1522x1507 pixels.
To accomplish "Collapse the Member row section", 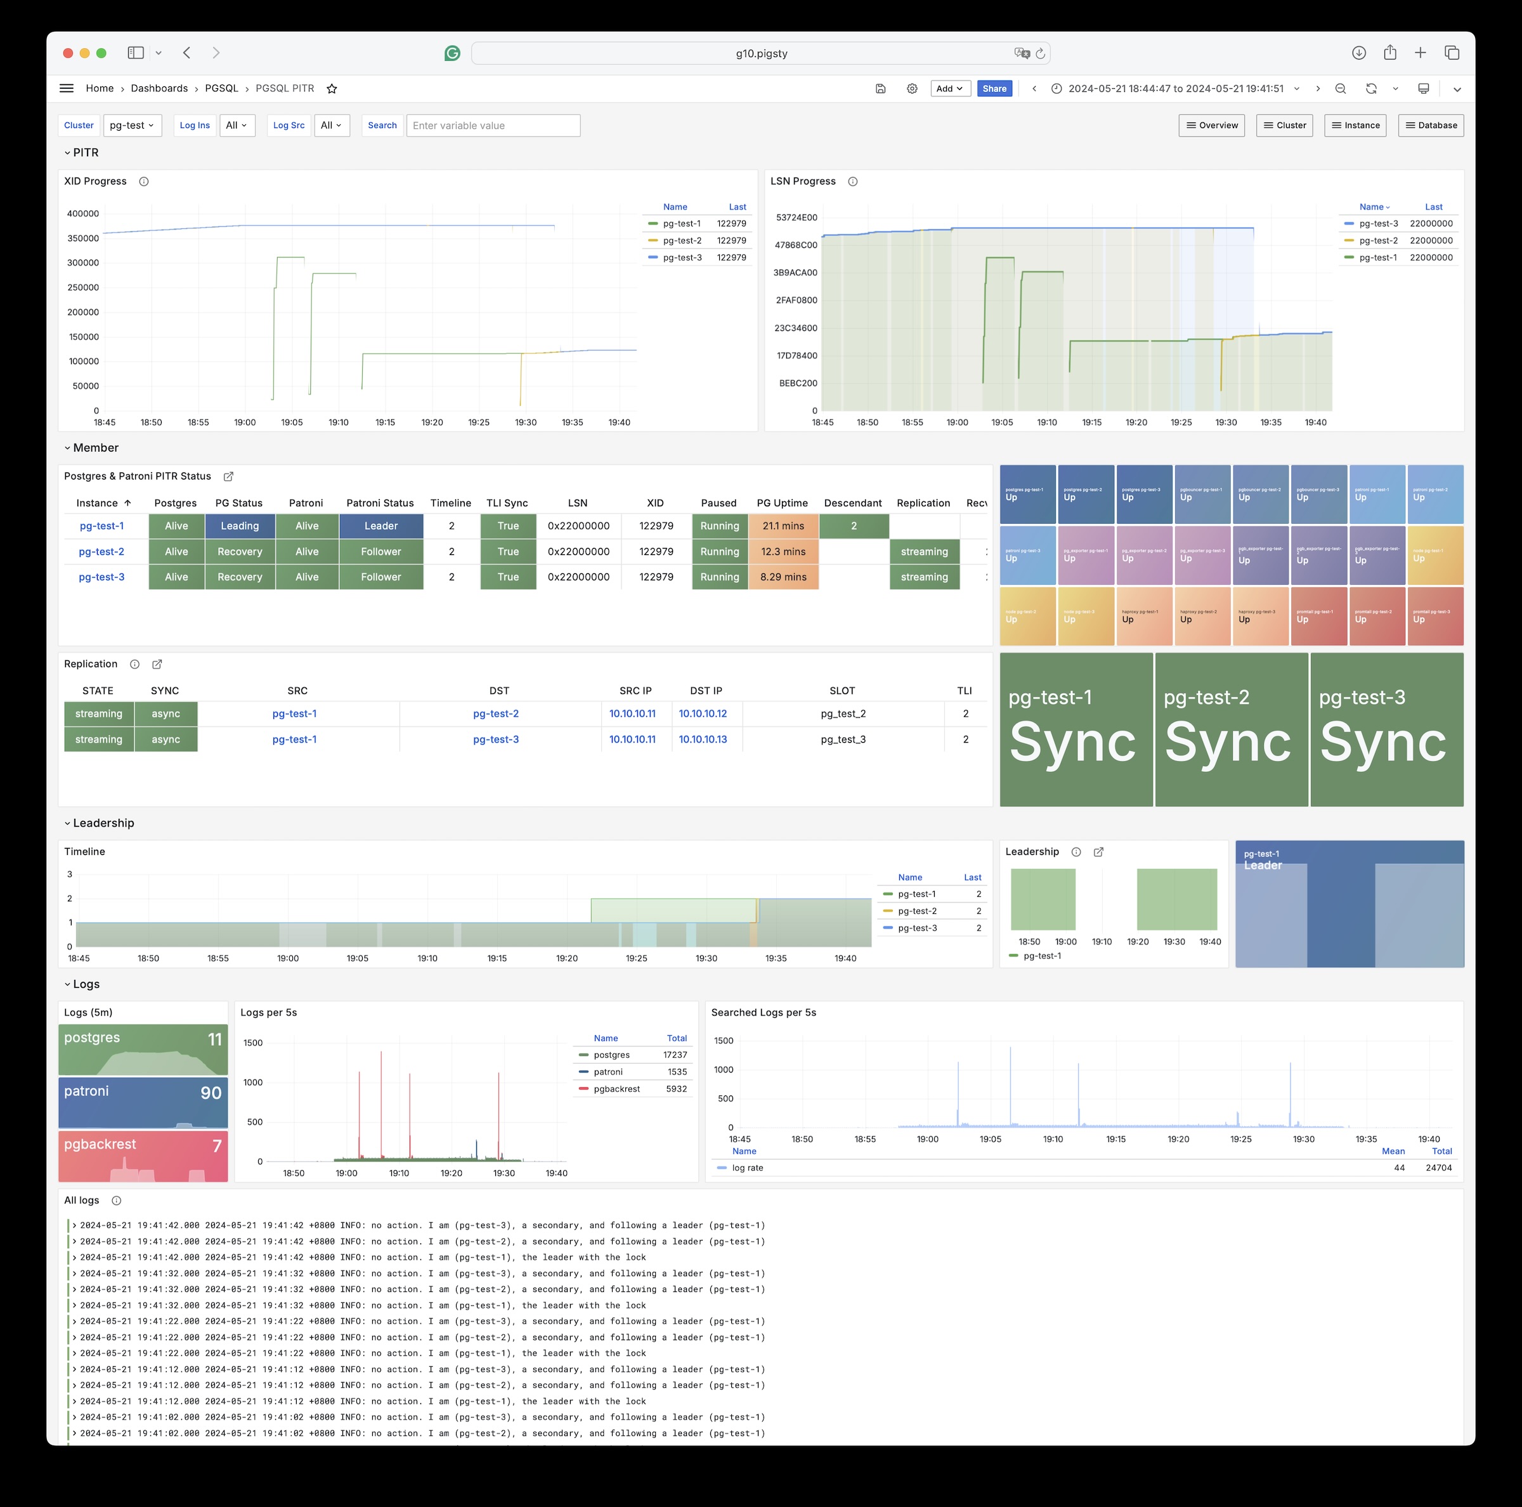I will pos(94,447).
